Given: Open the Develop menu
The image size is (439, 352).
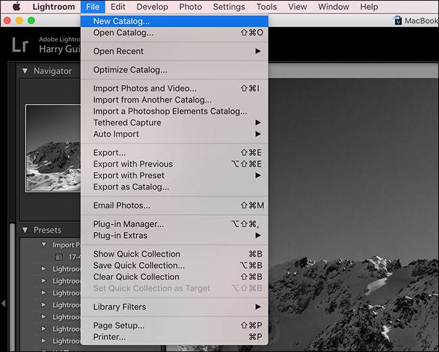Looking at the screenshot, I should [152, 7].
